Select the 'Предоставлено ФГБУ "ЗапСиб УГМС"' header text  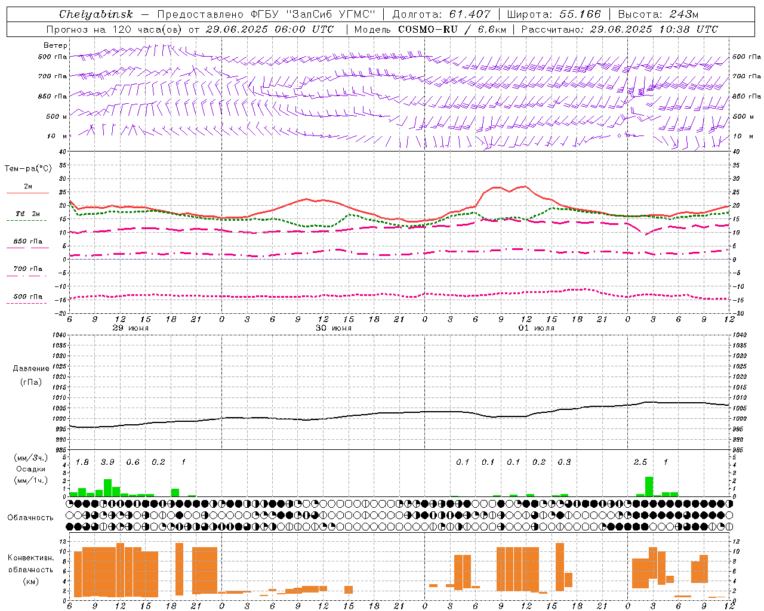click(x=266, y=14)
